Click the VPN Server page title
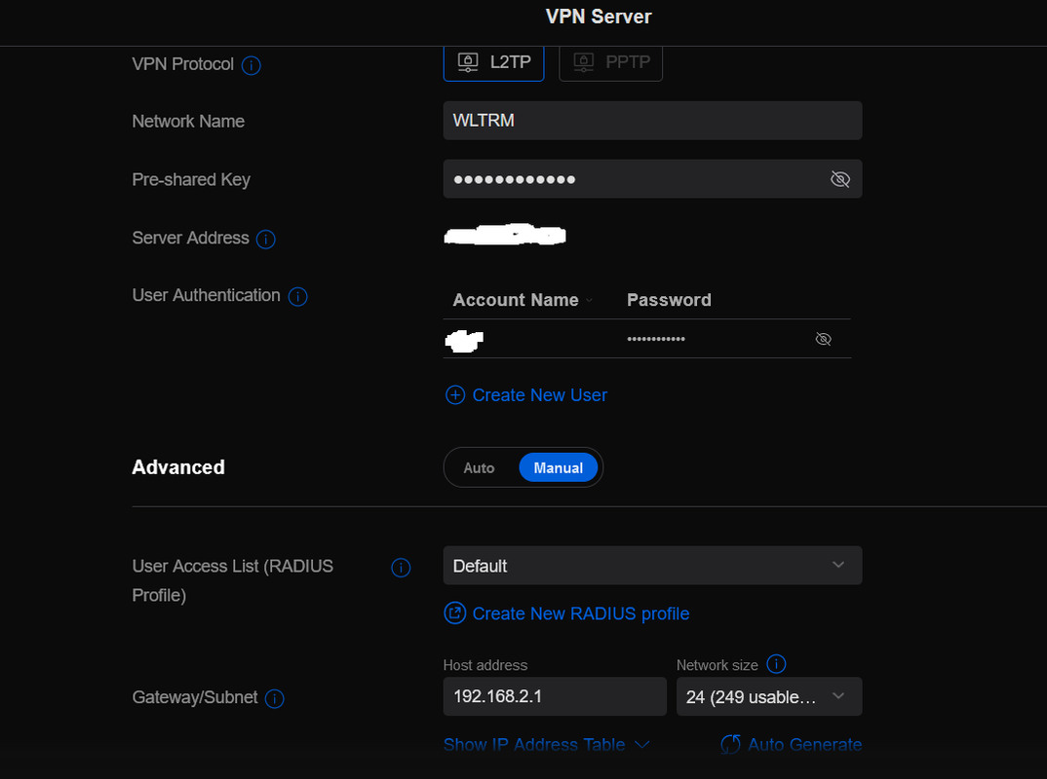The image size is (1047, 779). [599, 17]
